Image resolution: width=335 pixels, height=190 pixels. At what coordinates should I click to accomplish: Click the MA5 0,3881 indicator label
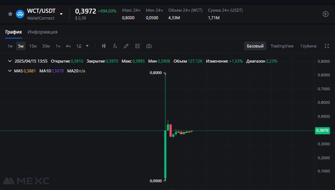(x=25, y=71)
